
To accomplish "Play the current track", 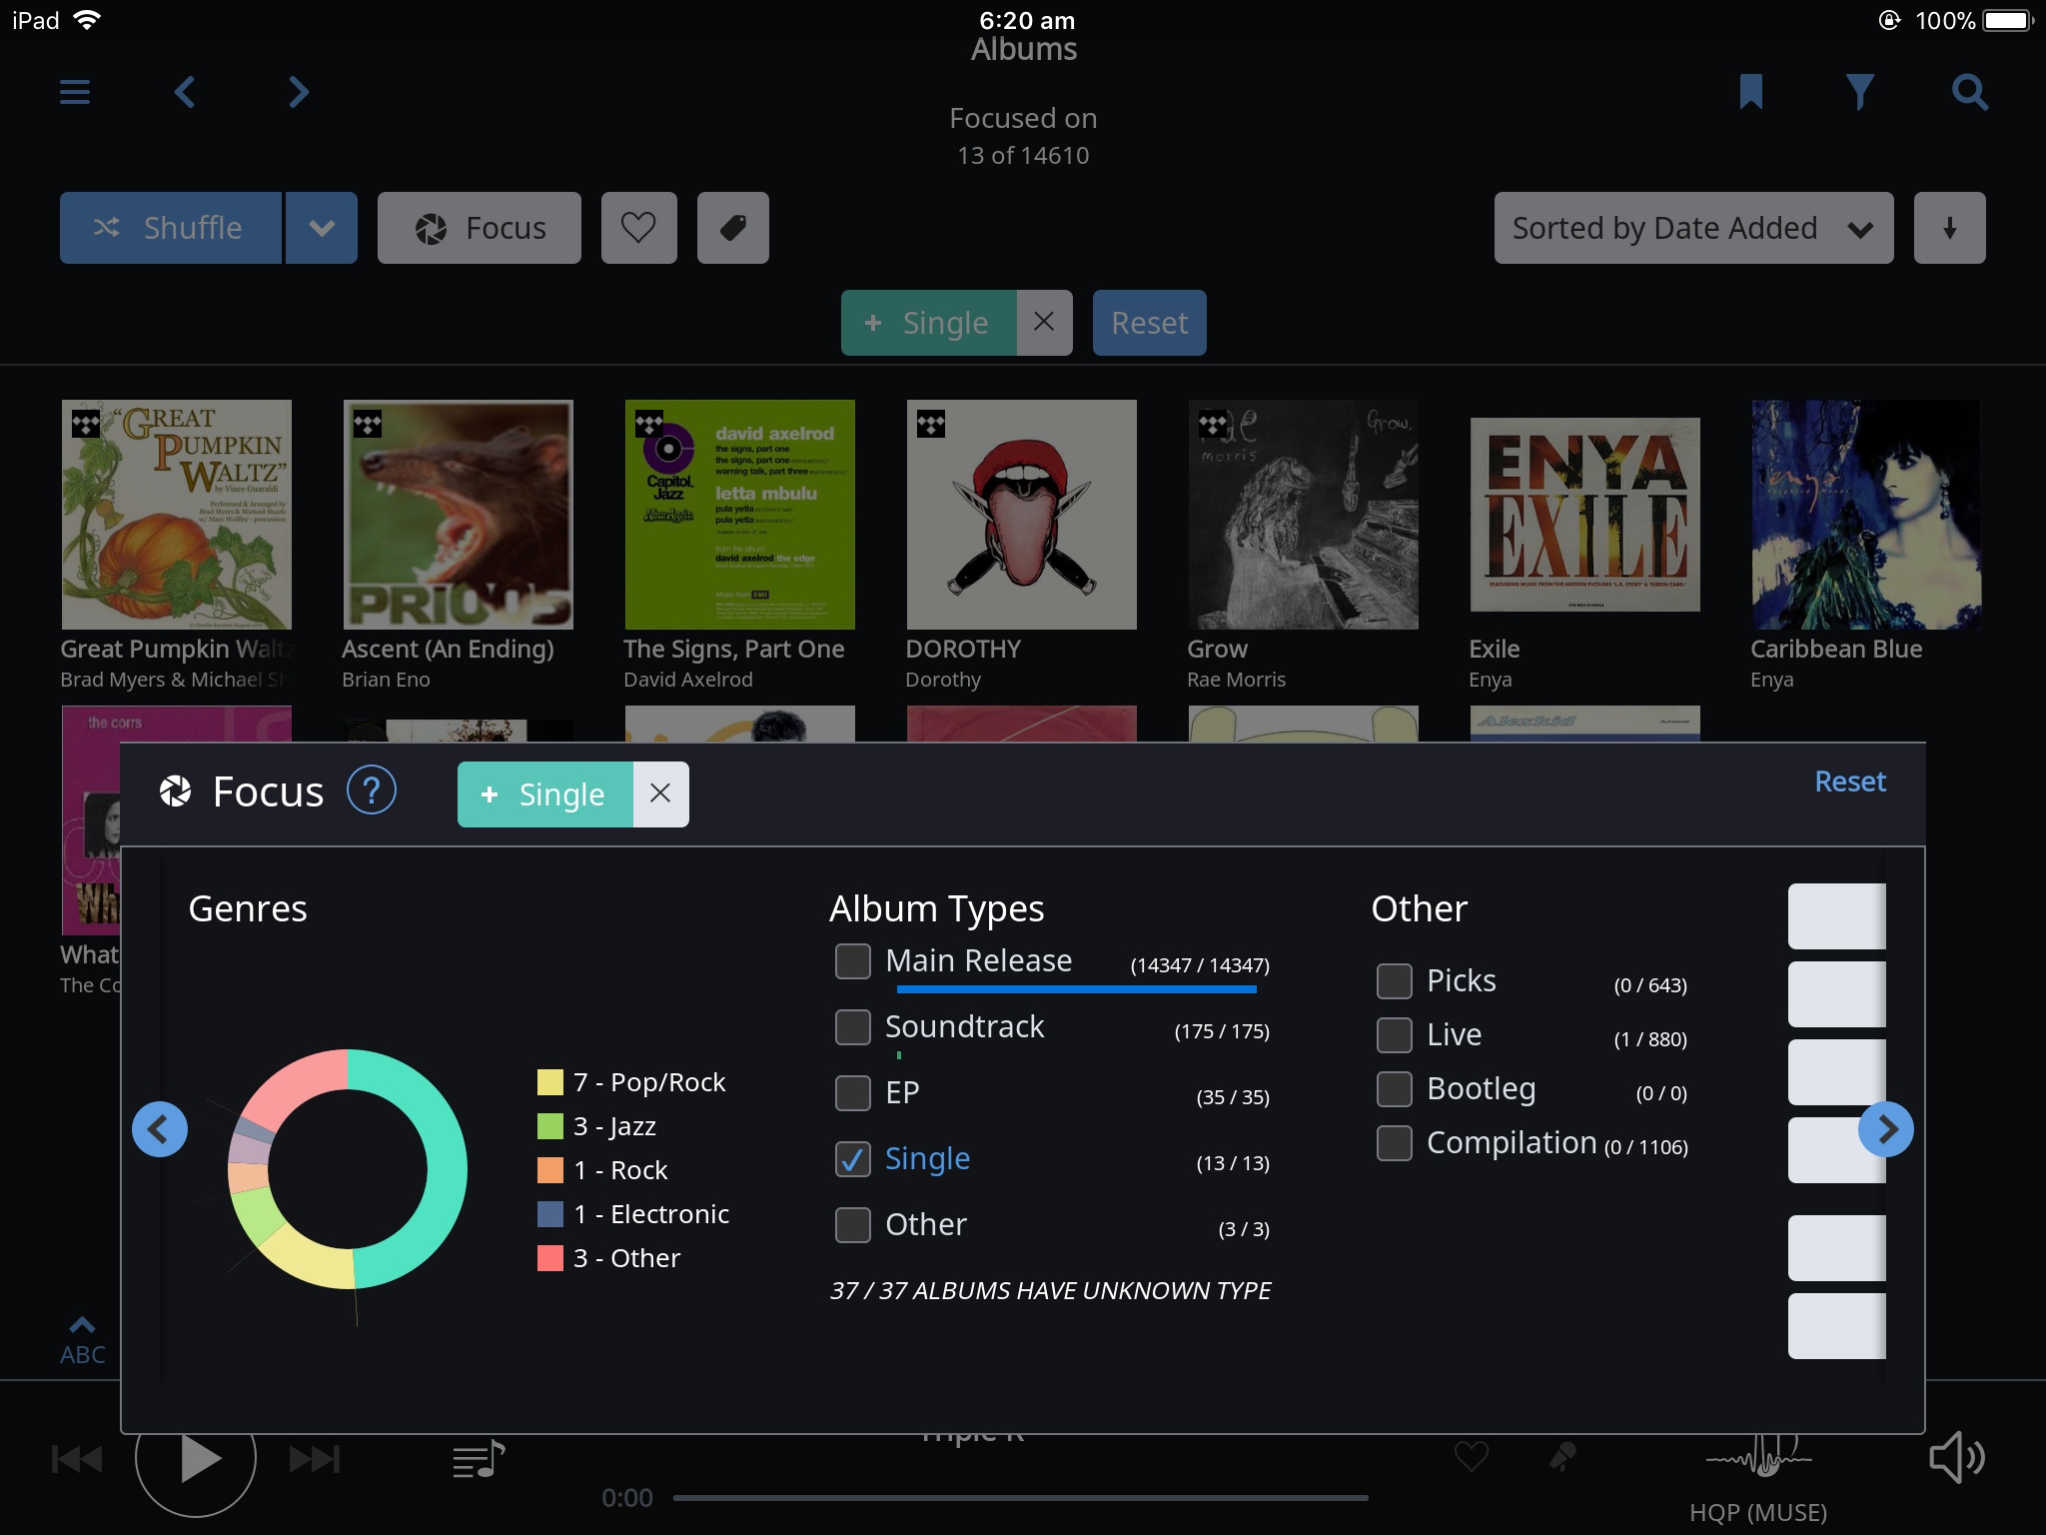I will [x=196, y=1459].
